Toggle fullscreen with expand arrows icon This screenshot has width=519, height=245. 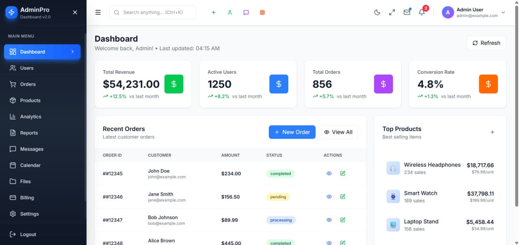[x=392, y=13]
